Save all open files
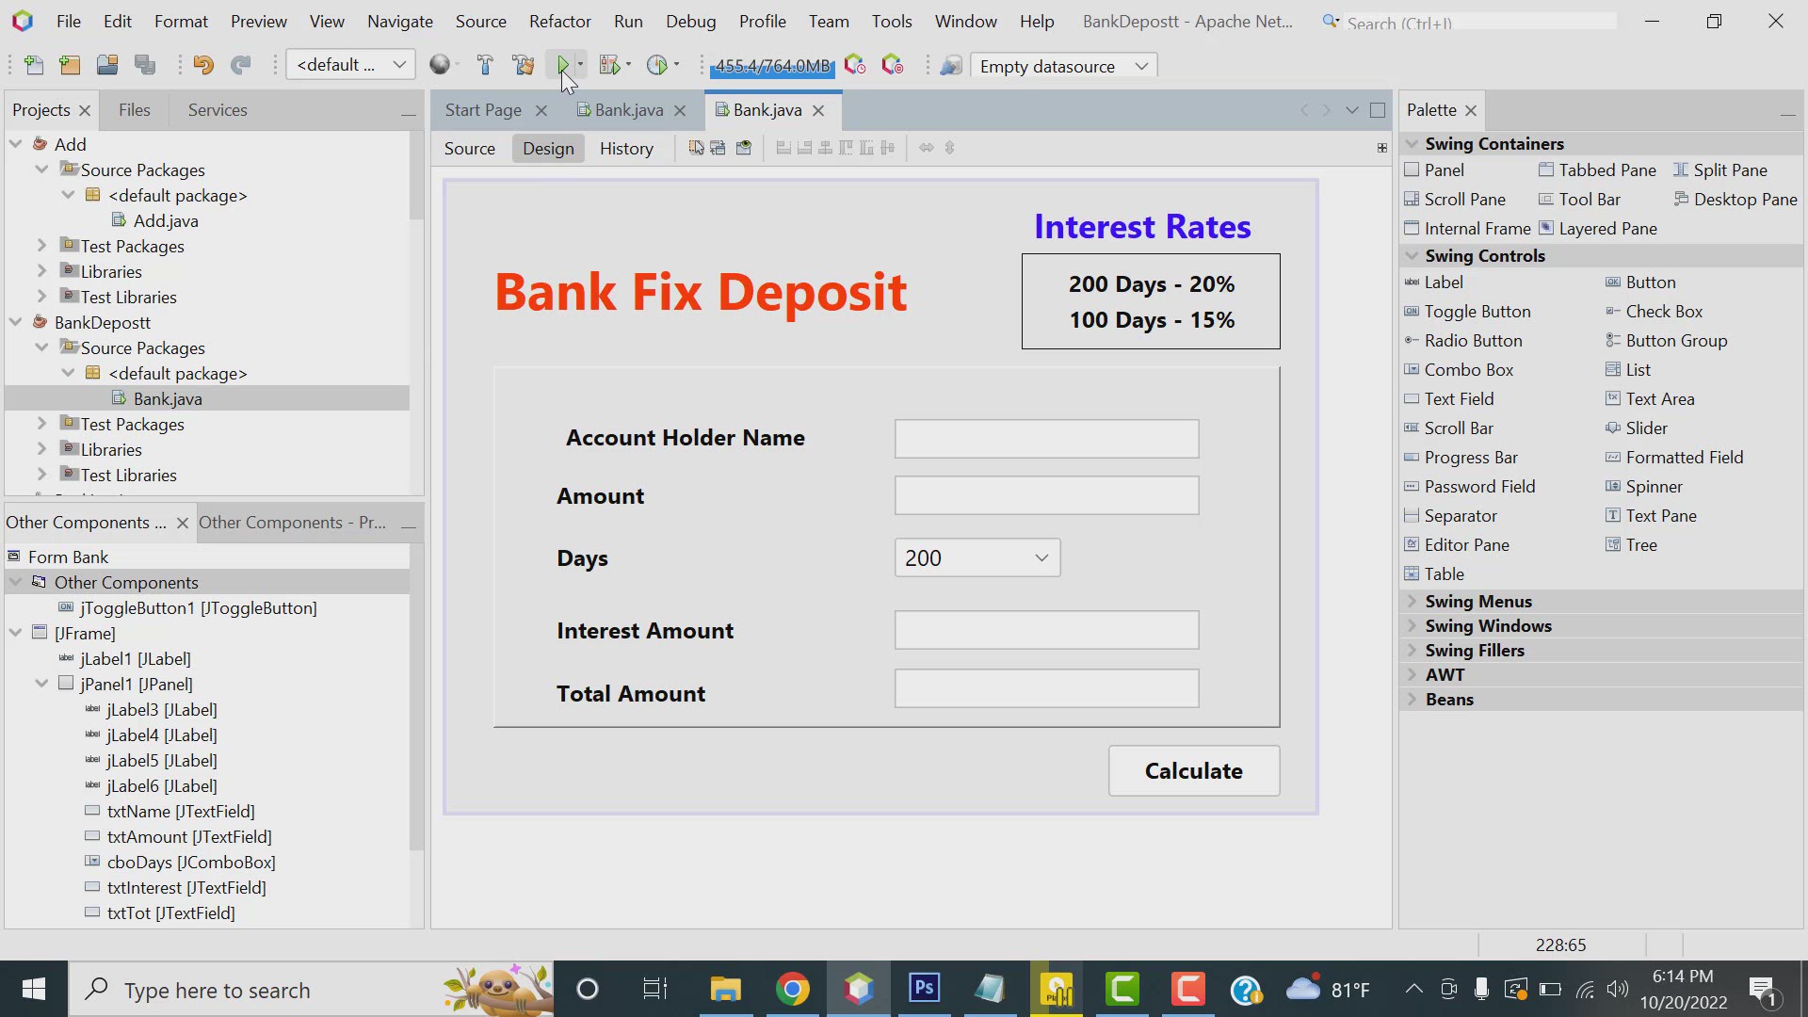 point(144,64)
